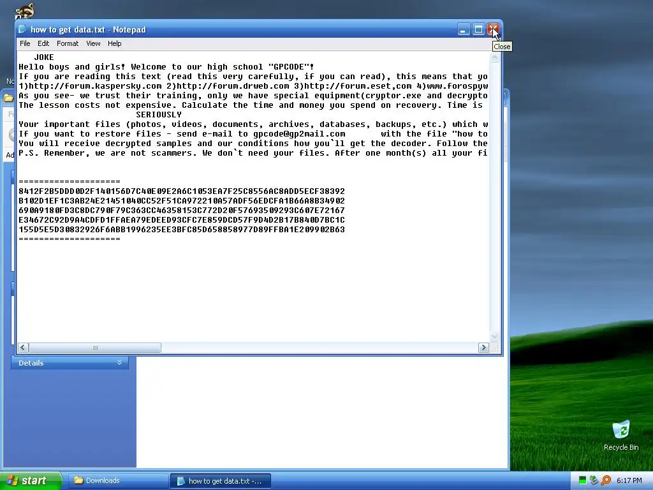
Task: Click the http://forum.kaspersky.com URL text
Action: (95, 86)
